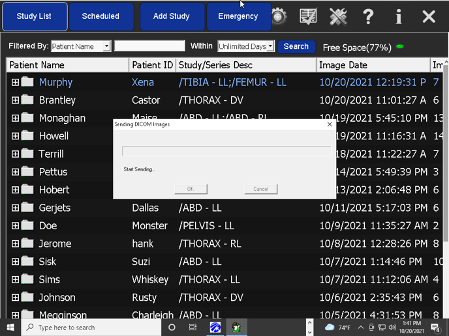Click the folder icon beside Brantley
This screenshot has height=336, width=449.
27,100
